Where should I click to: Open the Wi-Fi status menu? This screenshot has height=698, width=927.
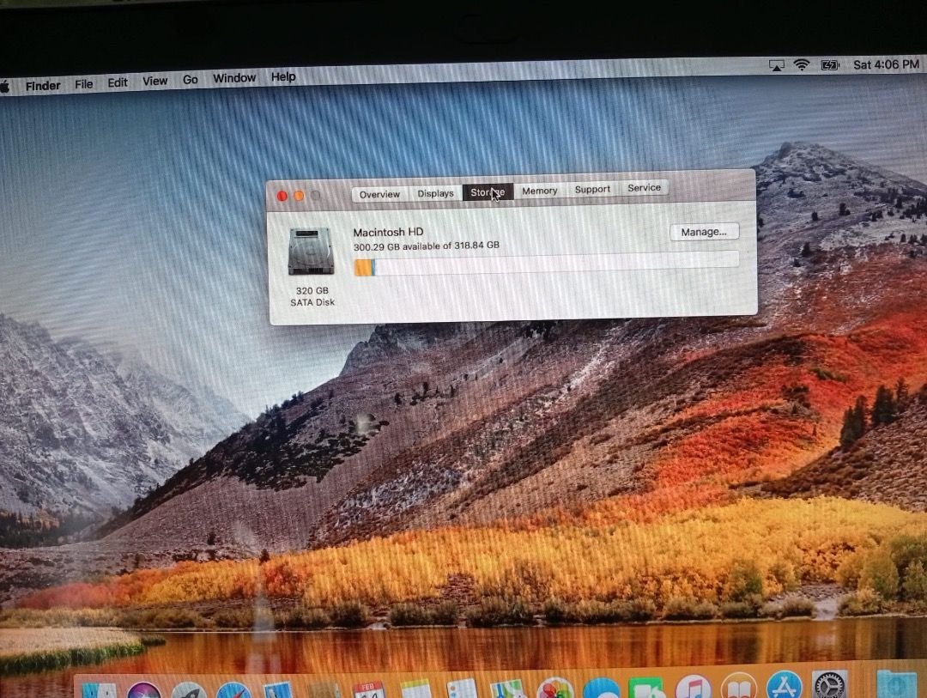(802, 65)
